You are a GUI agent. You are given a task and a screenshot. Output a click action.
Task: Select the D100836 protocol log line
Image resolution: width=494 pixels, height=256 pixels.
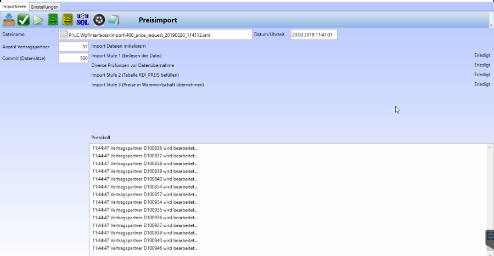tap(145, 148)
